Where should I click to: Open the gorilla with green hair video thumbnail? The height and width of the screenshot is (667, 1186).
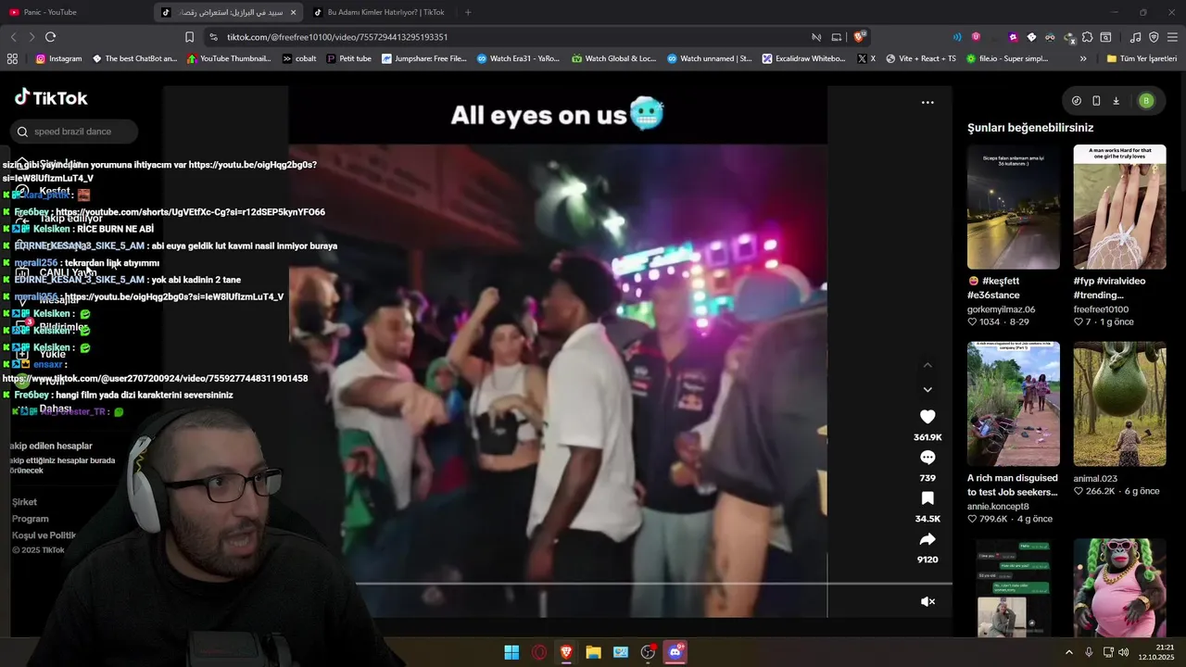pos(1119,587)
